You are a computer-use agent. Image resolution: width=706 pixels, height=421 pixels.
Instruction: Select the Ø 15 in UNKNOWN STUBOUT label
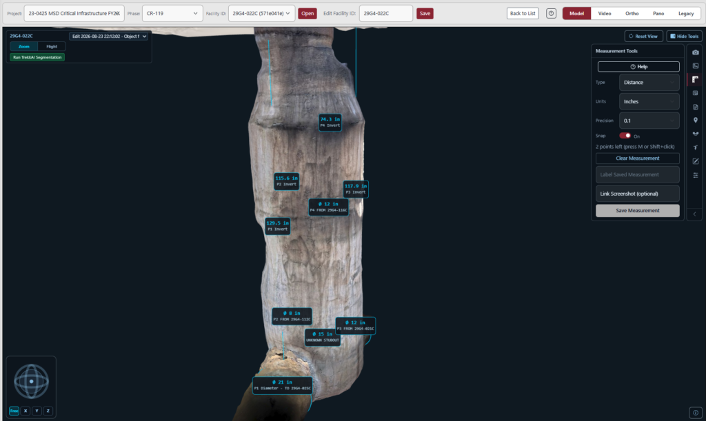323,337
